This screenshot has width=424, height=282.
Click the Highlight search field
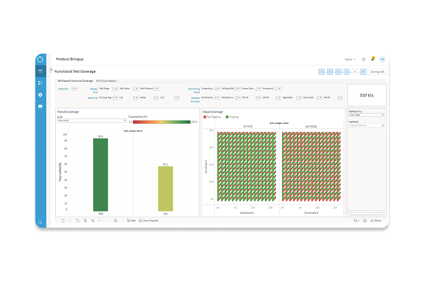[366, 125]
